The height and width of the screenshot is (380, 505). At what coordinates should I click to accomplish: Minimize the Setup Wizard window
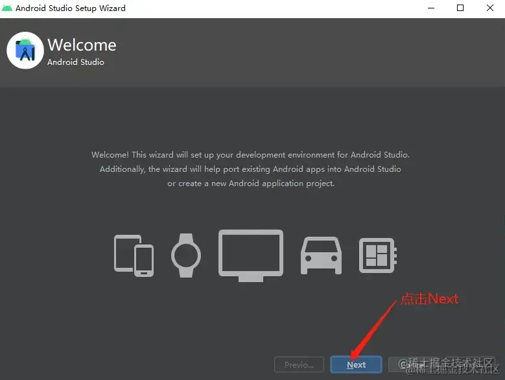[431, 8]
